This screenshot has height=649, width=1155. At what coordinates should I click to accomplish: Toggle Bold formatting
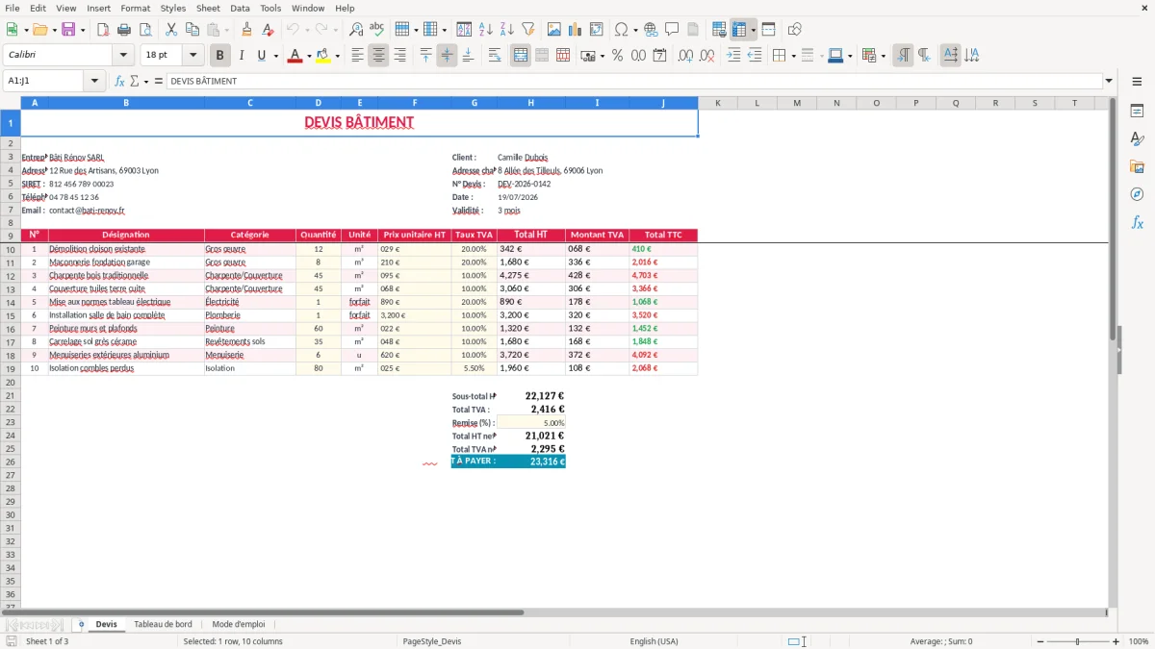pyautogui.click(x=220, y=56)
